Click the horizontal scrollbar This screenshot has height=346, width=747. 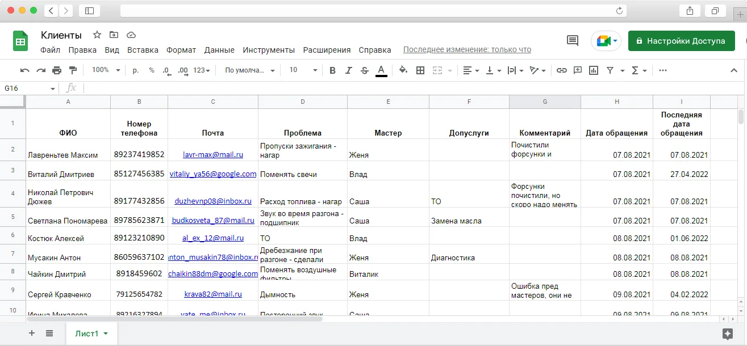pyautogui.click(x=174, y=319)
